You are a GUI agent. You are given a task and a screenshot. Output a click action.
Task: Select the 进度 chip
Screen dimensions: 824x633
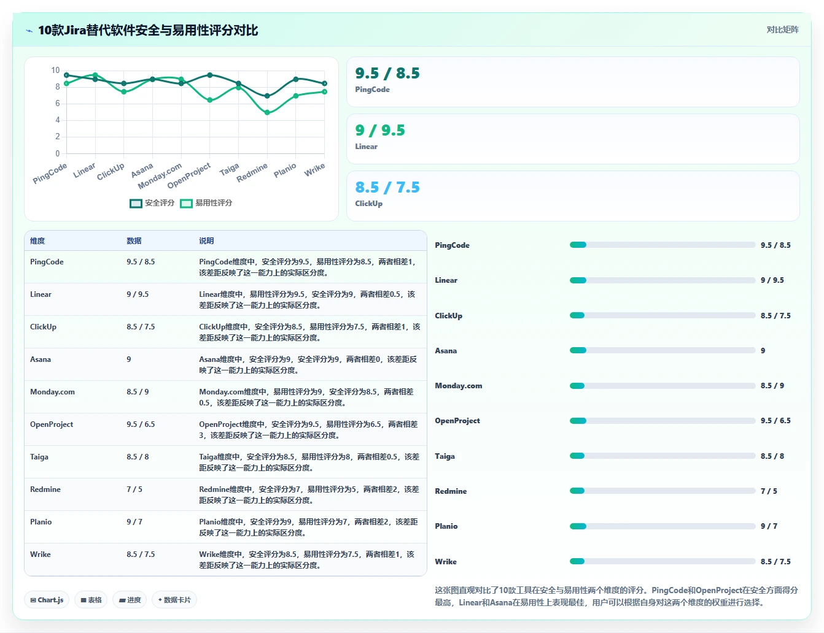coord(130,600)
